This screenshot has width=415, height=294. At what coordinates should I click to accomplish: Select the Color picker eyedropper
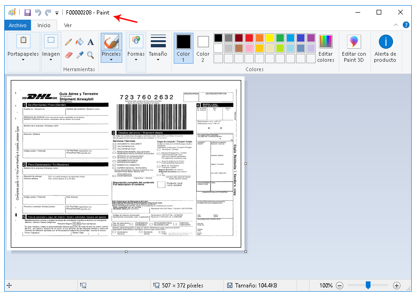point(80,55)
